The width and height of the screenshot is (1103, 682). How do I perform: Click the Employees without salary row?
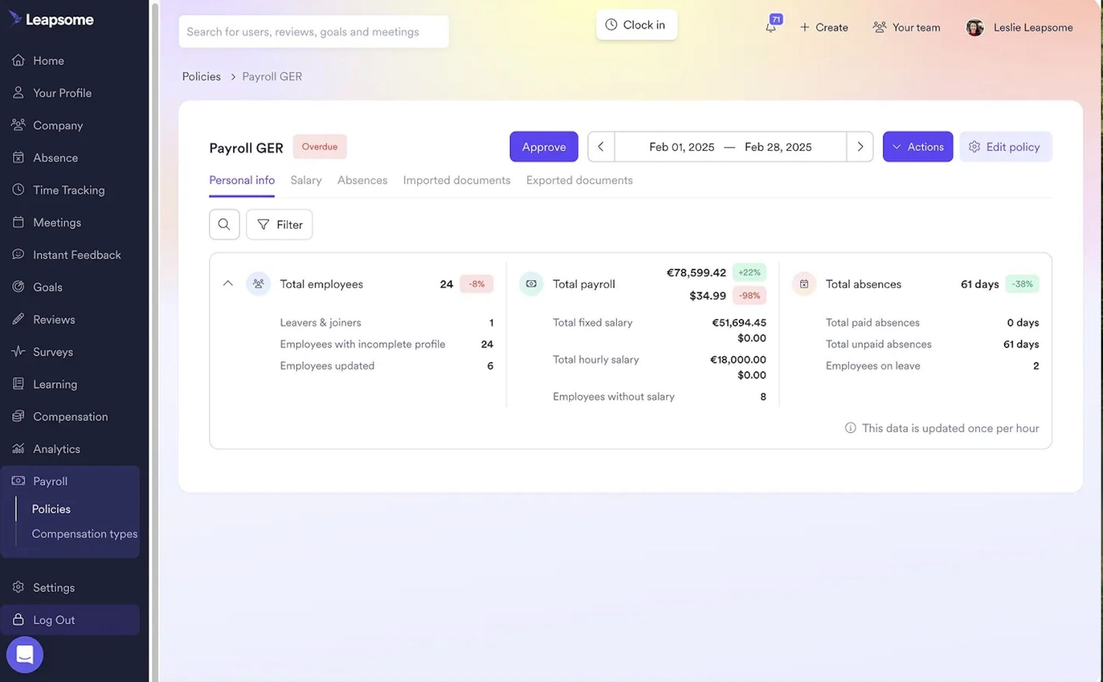[x=659, y=397]
